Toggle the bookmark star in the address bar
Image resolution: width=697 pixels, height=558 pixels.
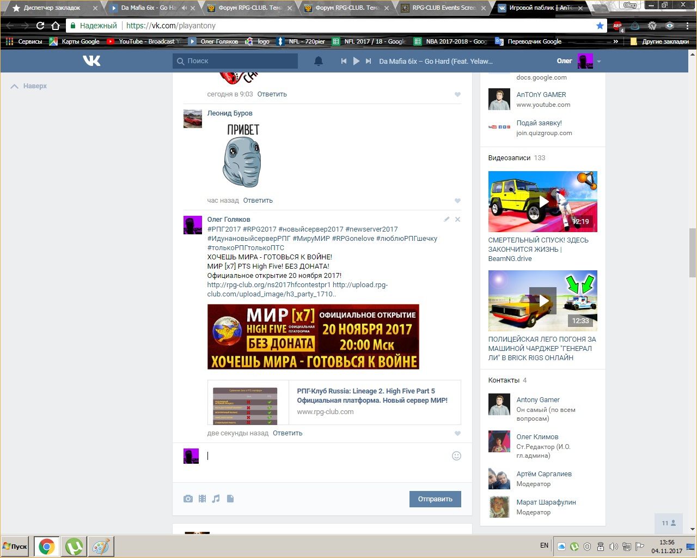point(600,26)
